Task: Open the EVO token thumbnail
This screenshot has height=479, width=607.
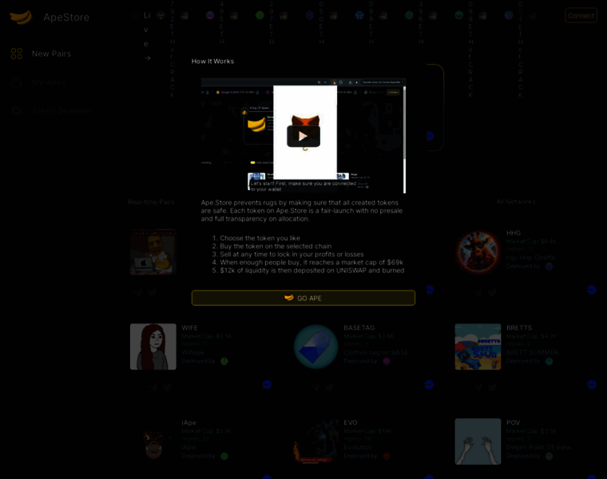Action: tap(315, 441)
